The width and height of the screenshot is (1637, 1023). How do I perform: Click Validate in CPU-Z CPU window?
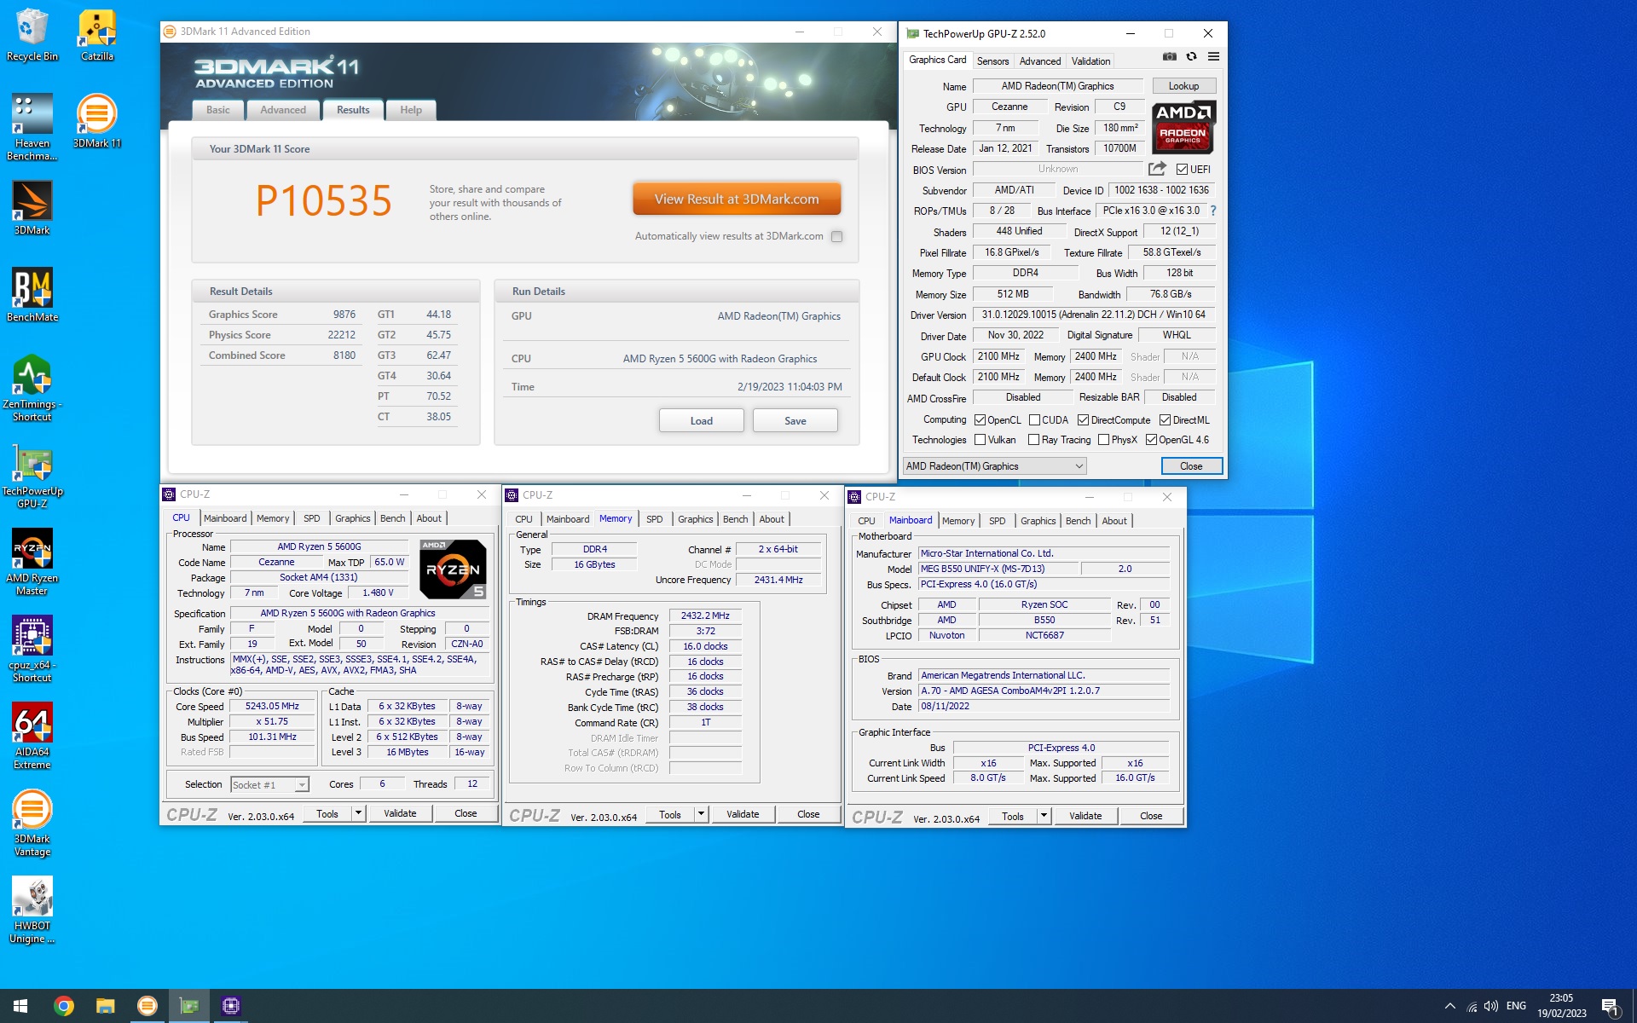pyautogui.click(x=400, y=813)
